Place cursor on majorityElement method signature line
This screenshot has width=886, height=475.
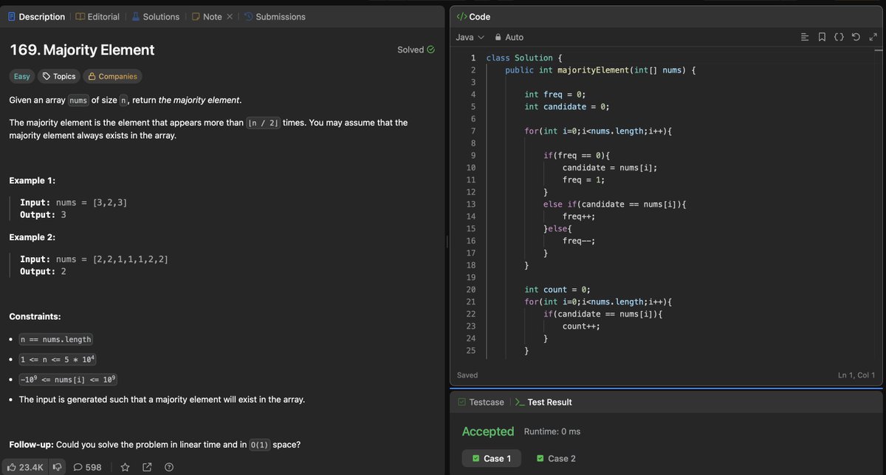(600, 70)
